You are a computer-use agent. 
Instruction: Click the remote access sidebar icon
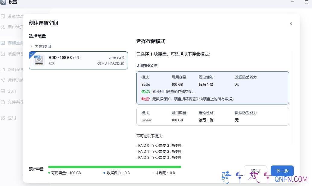coord(3,80)
